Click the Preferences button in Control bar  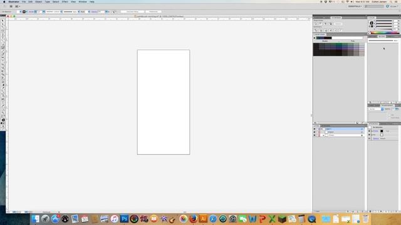[x=153, y=12]
